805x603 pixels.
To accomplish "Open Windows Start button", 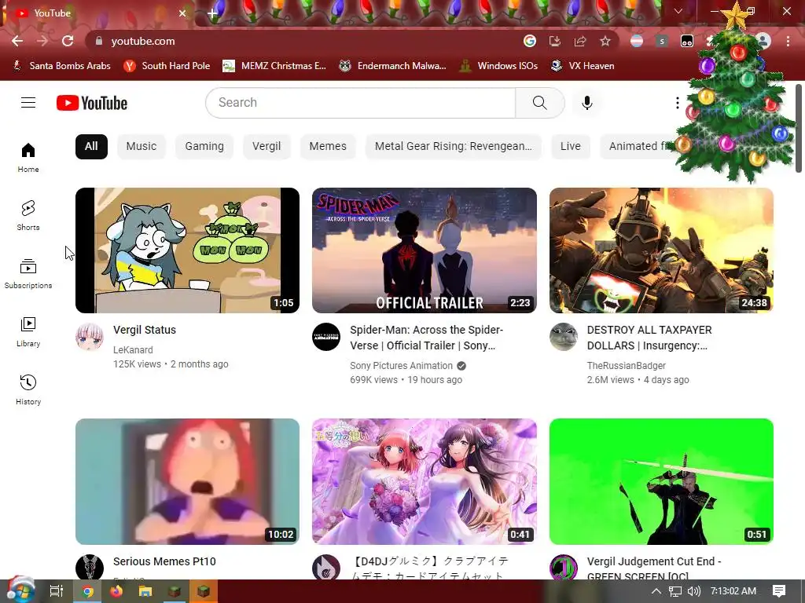I will (x=20, y=590).
